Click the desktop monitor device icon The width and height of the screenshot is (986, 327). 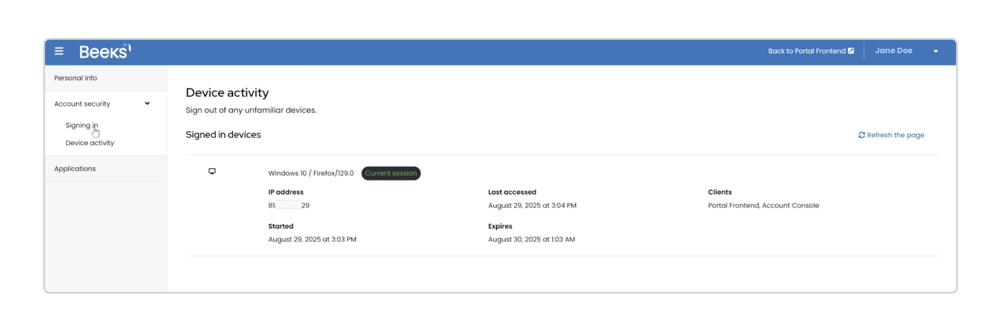[212, 171]
